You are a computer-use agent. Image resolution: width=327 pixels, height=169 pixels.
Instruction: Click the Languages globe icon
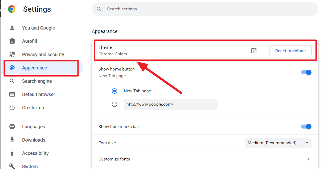[12, 127]
